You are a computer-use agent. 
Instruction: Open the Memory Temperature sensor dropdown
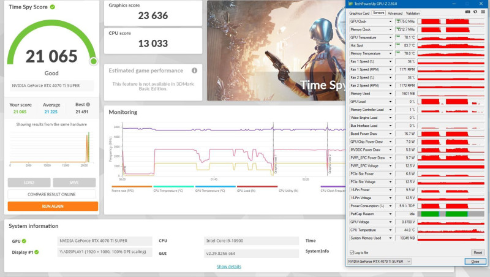click(390, 53)
